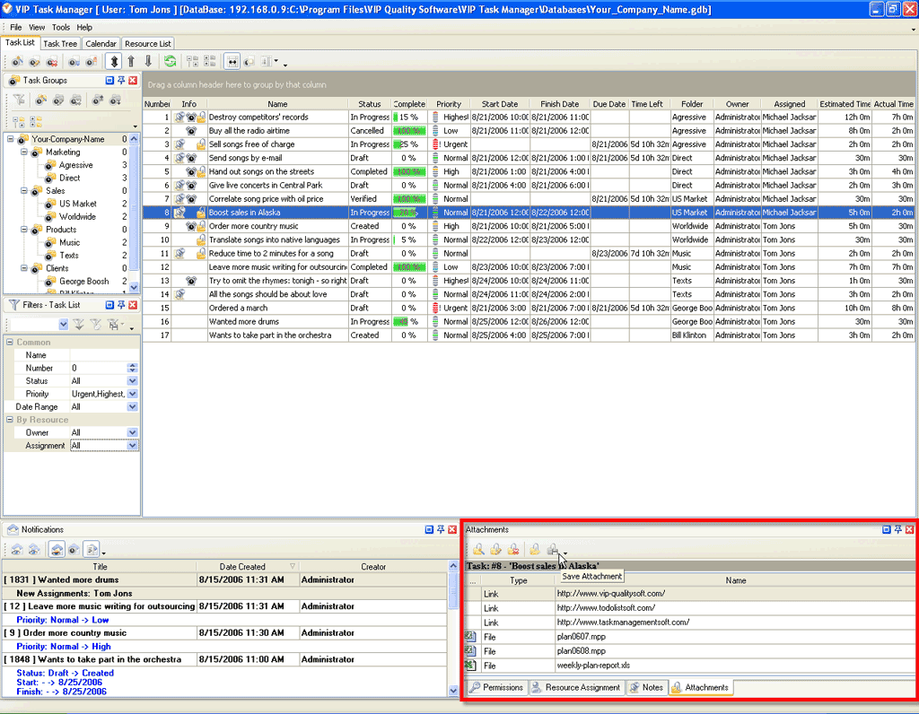Image resolution: width=919 pixels, height=714 pixels.
Task: Click the Number filter spinner arrows
Action: [133, 368]
